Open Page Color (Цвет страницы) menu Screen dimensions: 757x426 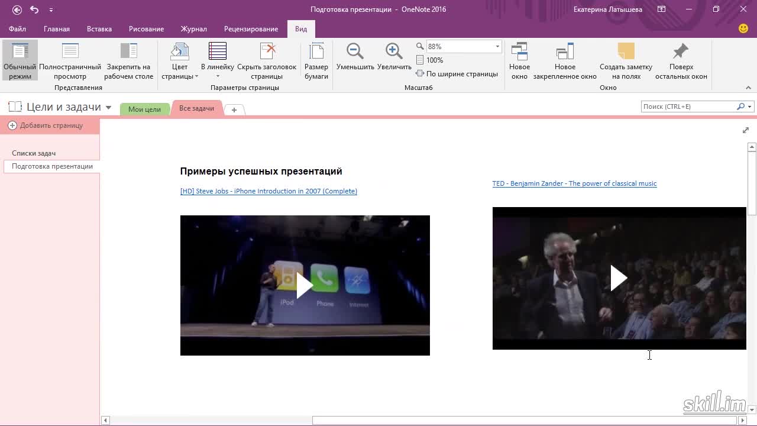180,61
